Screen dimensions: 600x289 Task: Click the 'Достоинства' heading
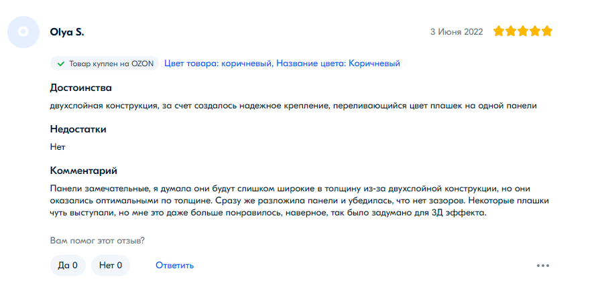point(80,88)
